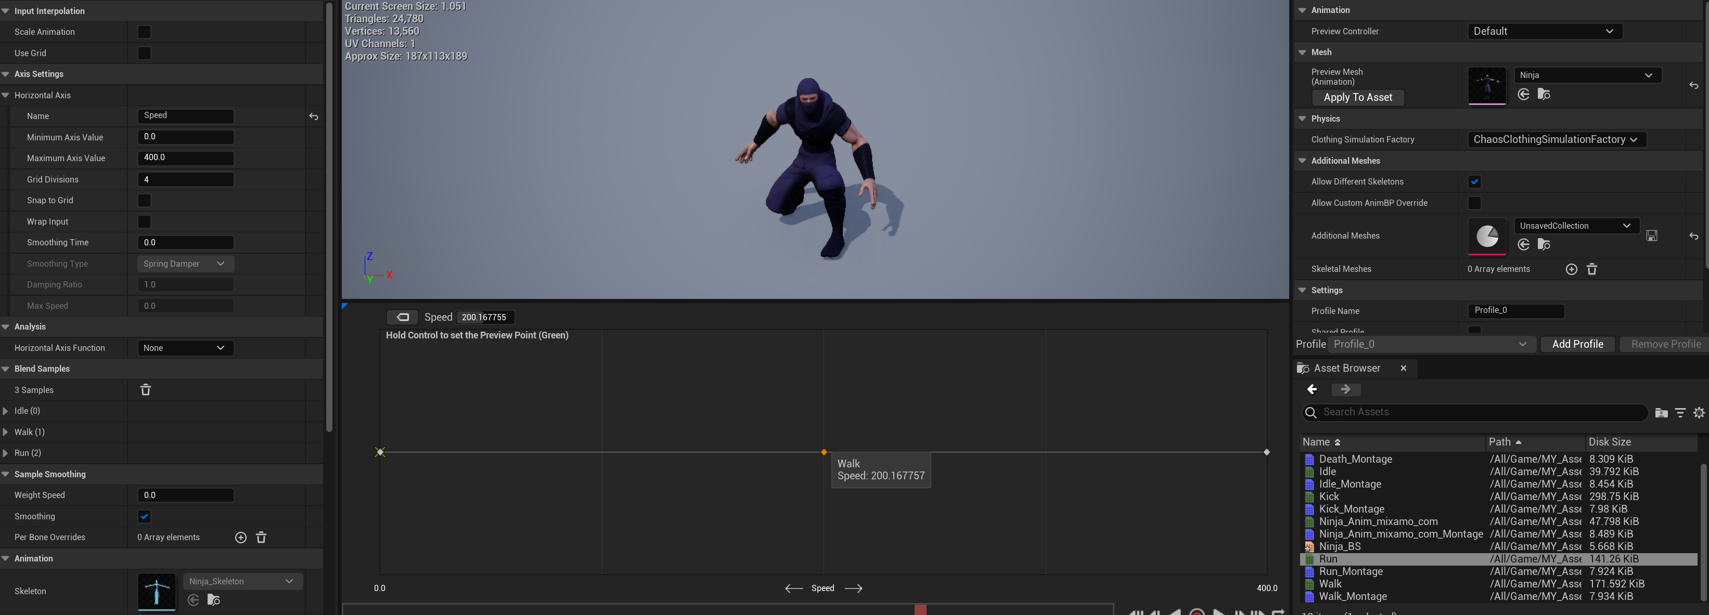1709x615 pixels.
Task: Open Asset Browser settings gear
Action: click(1699, 412)
